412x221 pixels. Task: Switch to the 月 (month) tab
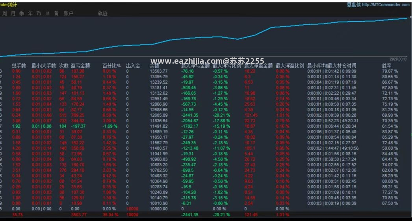coord(13,13)
